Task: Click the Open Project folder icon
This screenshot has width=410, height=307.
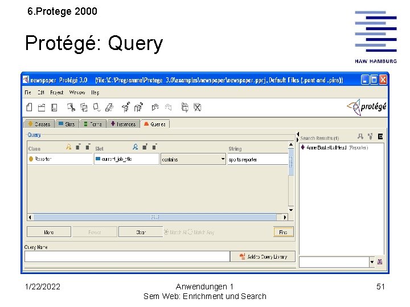Action: point(42,107)
